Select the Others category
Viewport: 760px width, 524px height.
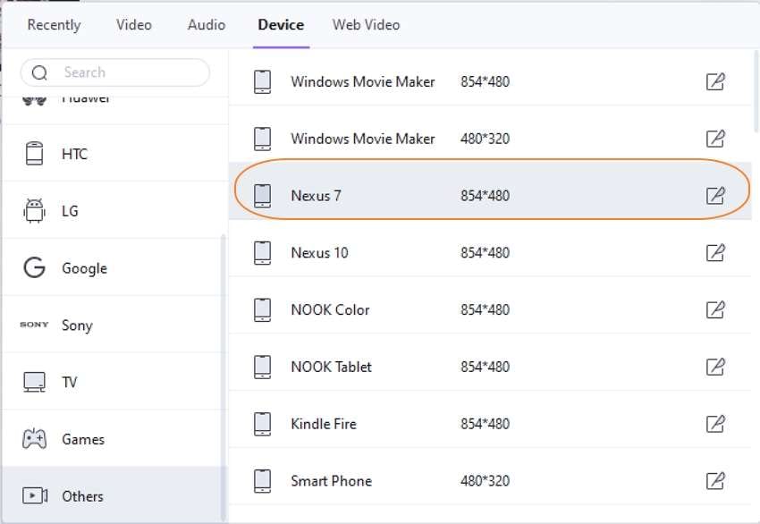82,496
